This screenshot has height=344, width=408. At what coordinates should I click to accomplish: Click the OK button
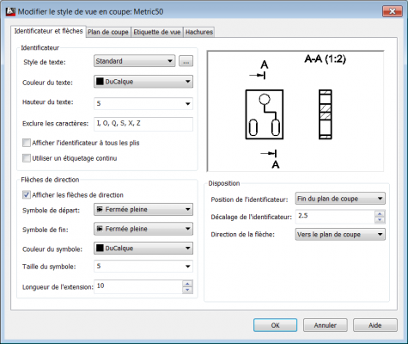click(x=275, y=325)
